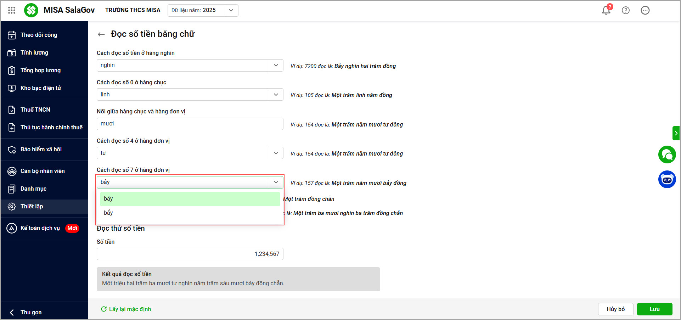
Task: Click the Thu gọn collapse chevron icon
Action: point(12,312)
